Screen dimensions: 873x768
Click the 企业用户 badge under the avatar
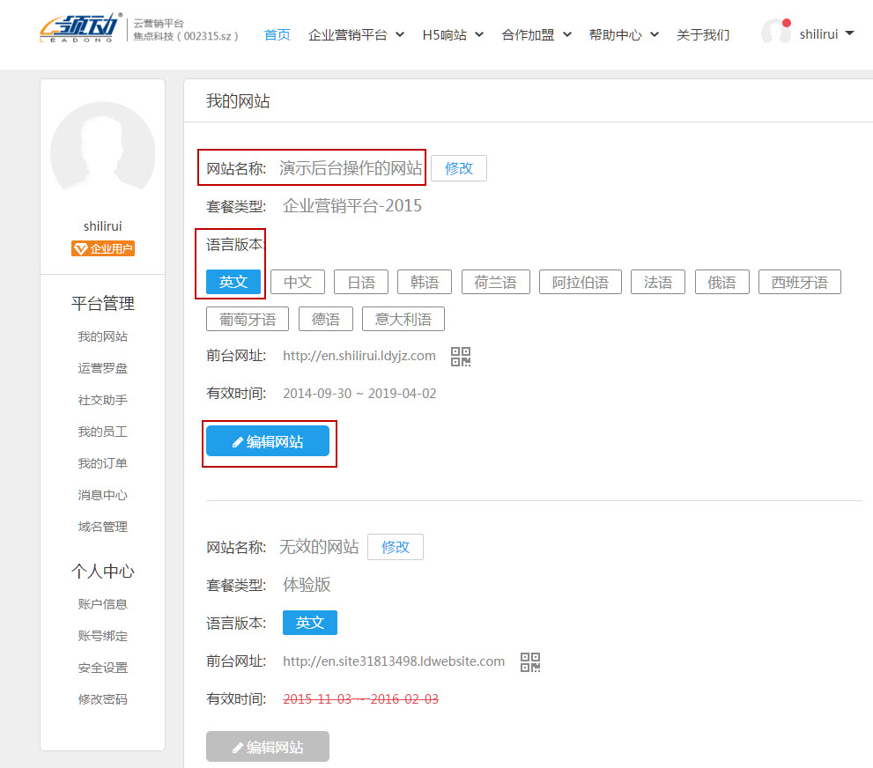click(x=102, y=248)
